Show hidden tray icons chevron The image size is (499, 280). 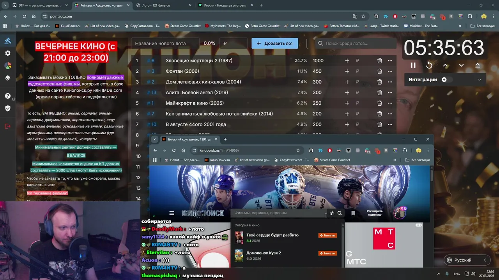[x=438, y=274]
